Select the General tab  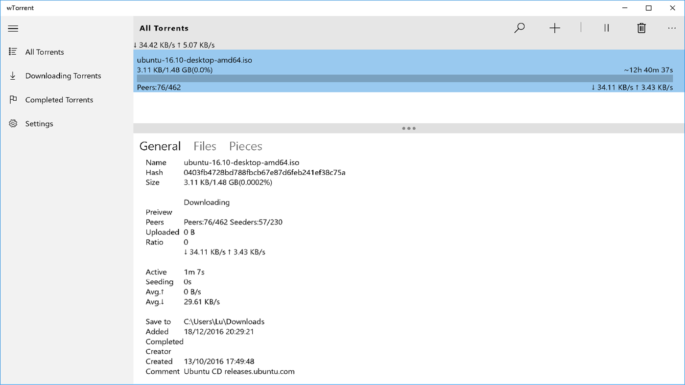tap(160, 146)
